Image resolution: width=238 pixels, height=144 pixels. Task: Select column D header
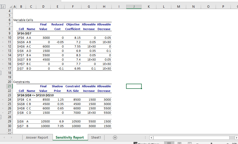[43, 7]
